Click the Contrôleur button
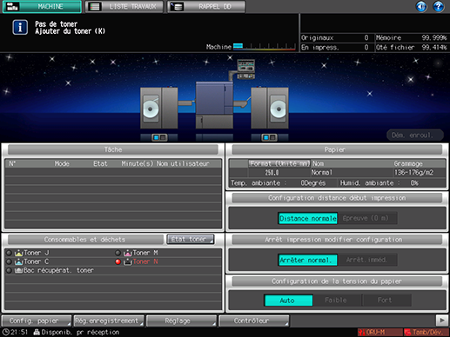Image resolution: width=450 pixels, height=337 pixels. pyautogui.click(x=254, y=320)
